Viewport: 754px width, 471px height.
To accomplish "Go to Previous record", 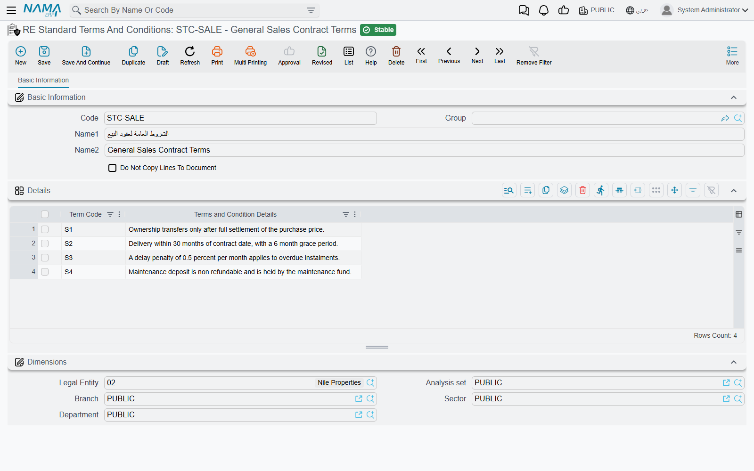I will pyautogui.click(x=449, y=55).
